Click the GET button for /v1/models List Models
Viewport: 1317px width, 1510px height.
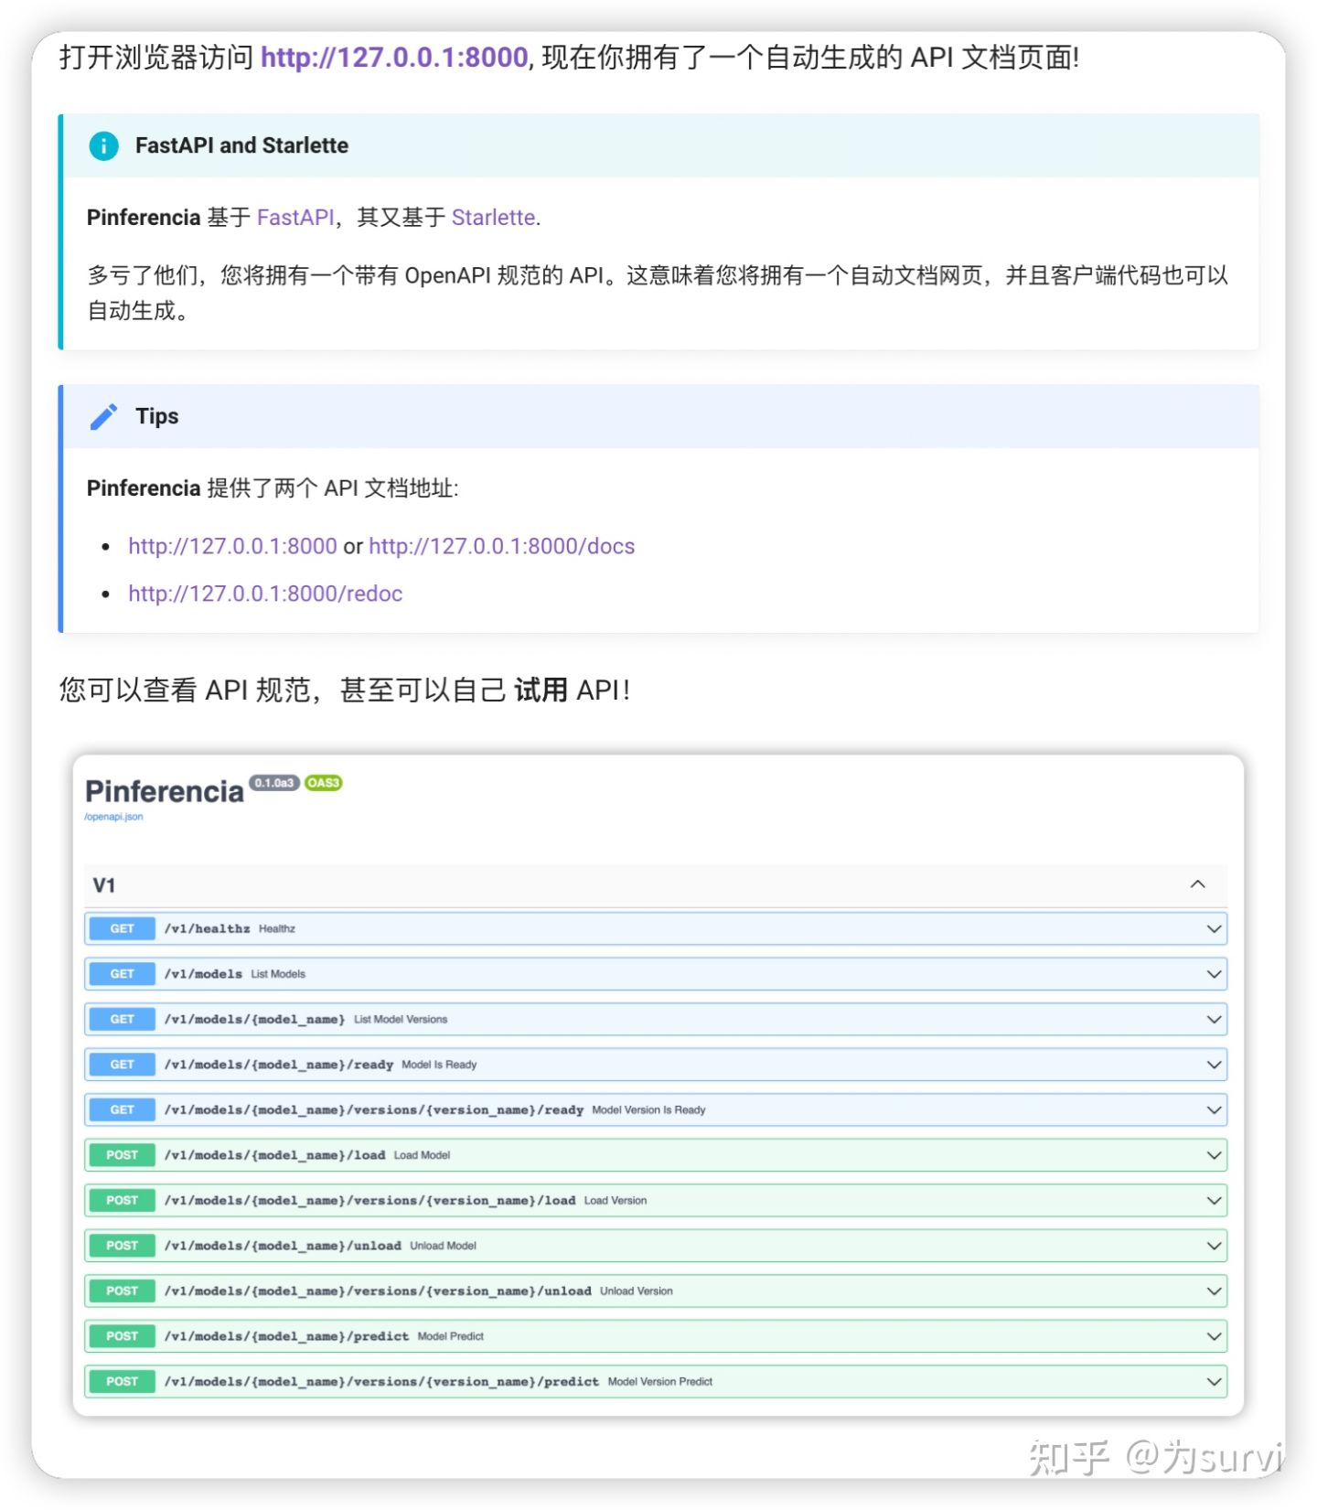(122, 974)
